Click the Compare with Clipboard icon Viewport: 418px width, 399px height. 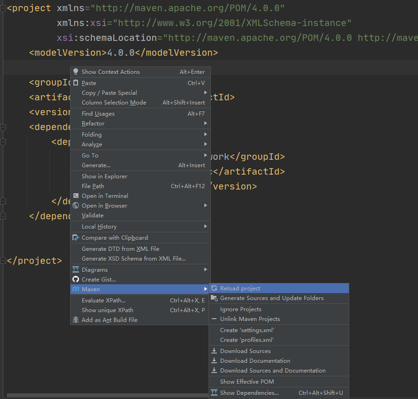[76, 237]
